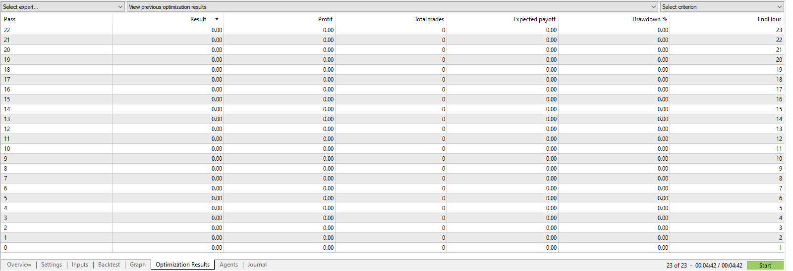
Task: Select the row with Pass 17
Action: [x=392, y=80]
